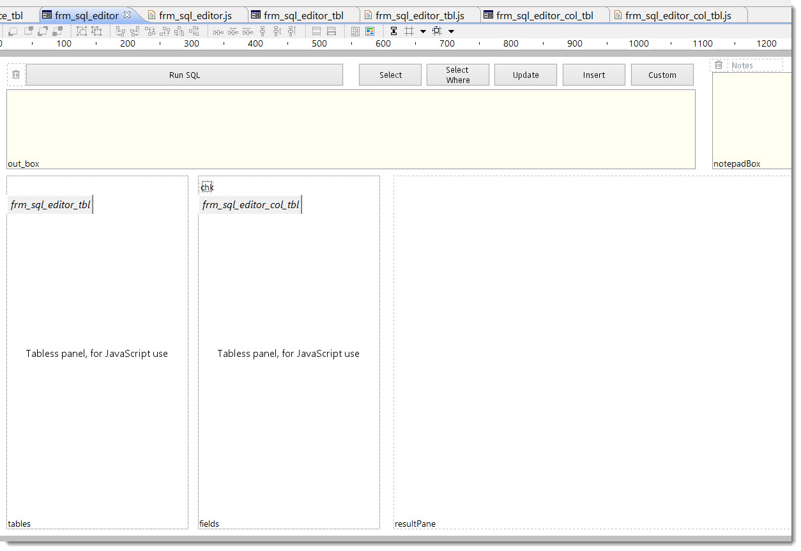Click the Notes input field

point(756,65)
